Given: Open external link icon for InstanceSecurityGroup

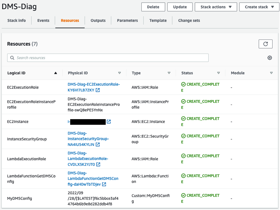Looking at the screenshot, I should pyautogui.click(x=98, y=144).
